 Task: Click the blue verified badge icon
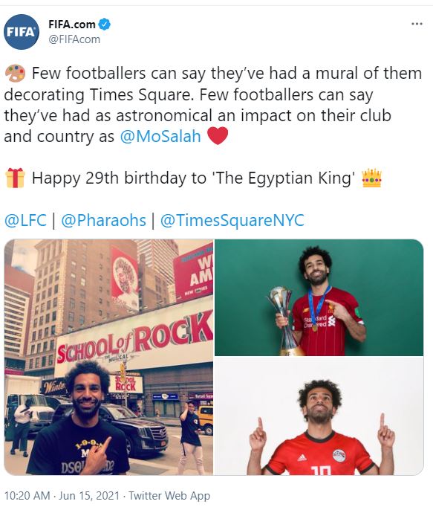tap(105, 25)
